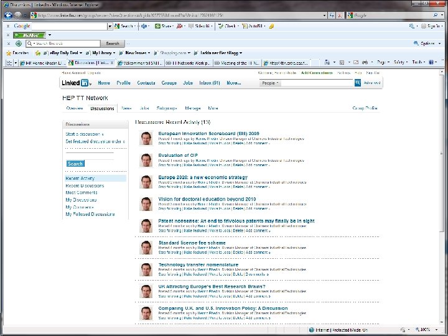
Task: Click the Quick Tabs grid icon
Action: point(9,63)
